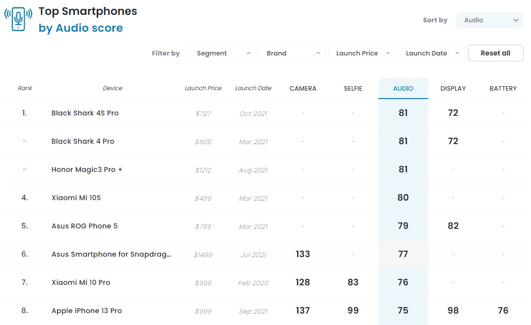
Task: Click the Reset all button
Action: pyautogui.click(x=495, y=53)
